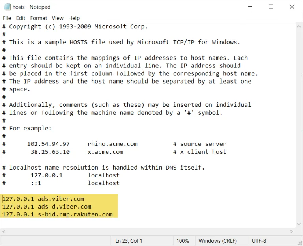Open the Help menu
Image resolution: width=303 pixels, height=246 pixels.
[x=74, y=18]
